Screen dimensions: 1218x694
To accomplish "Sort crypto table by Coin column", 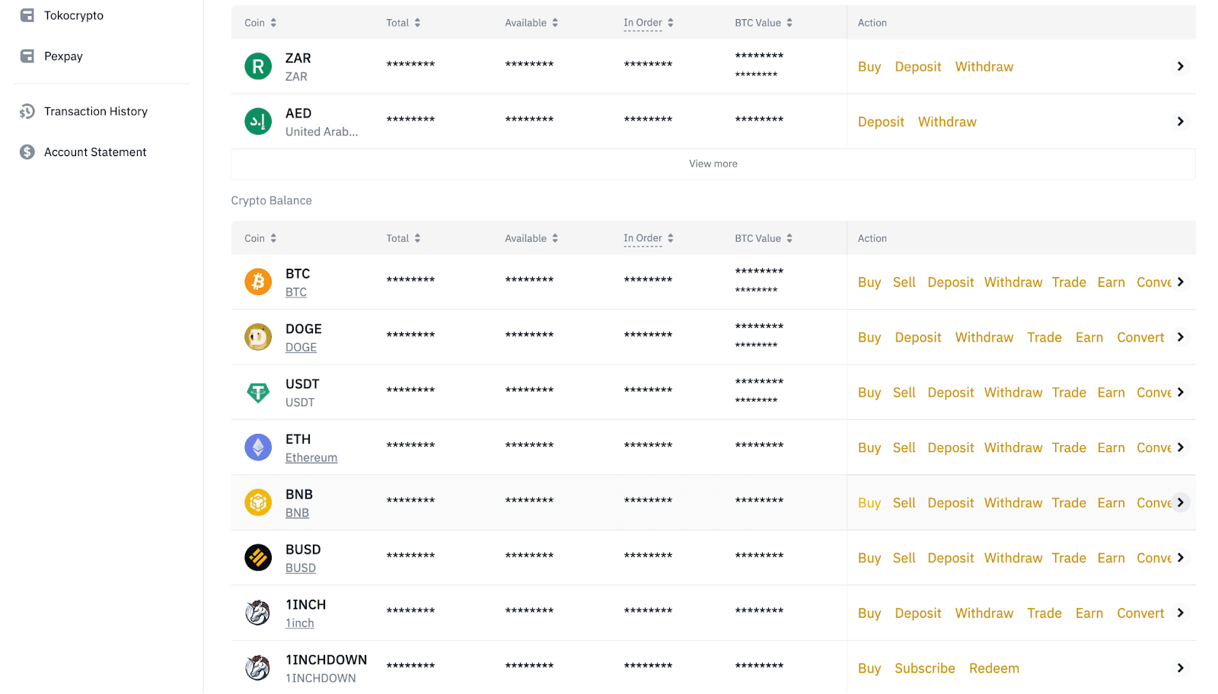I will click(273, 238).
